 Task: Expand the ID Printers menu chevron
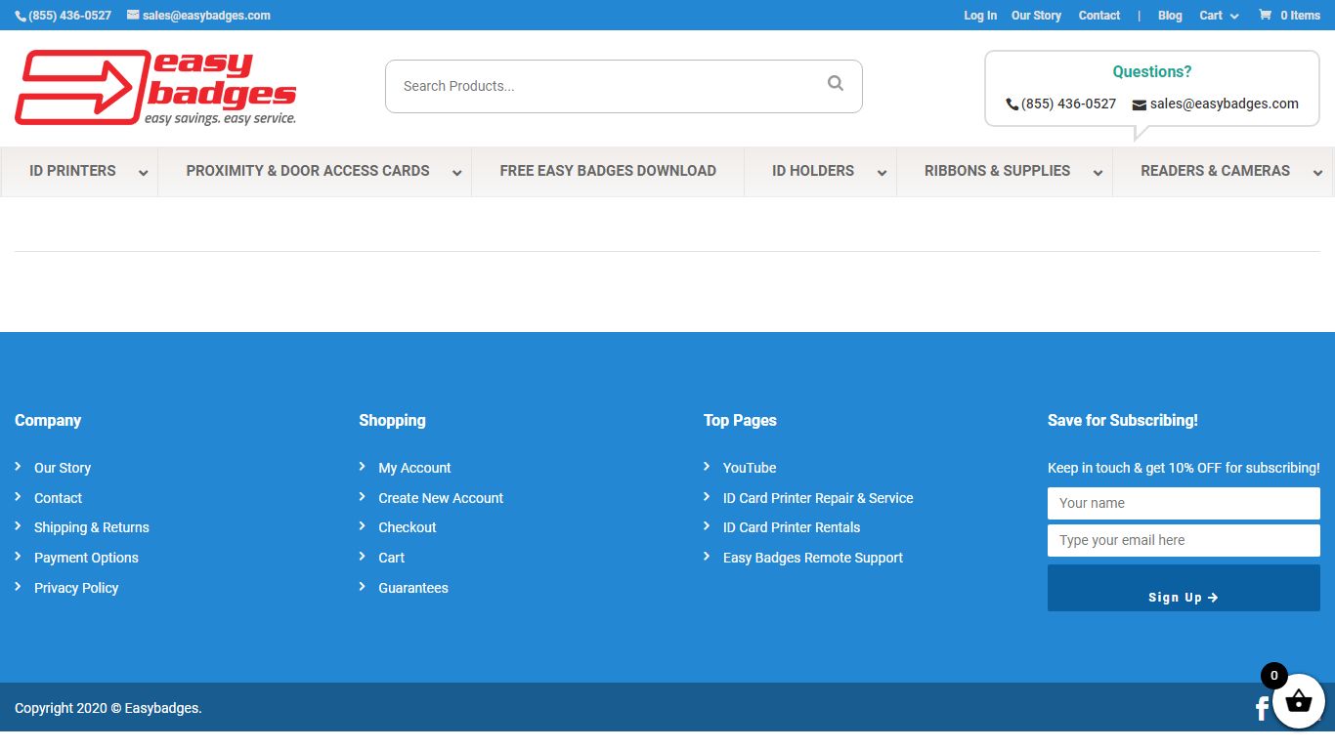click(144, 173)
